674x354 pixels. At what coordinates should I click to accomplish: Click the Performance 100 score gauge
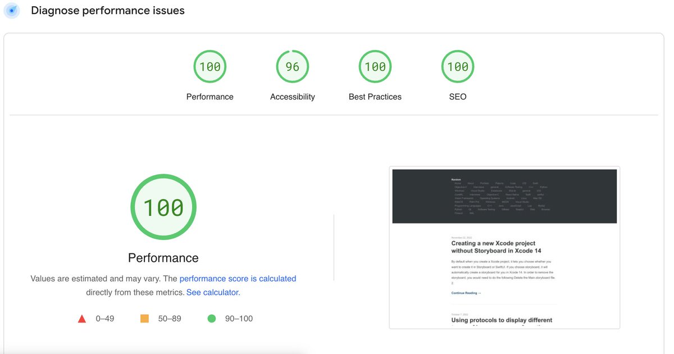pyautogui.click(x=210, y=66)
